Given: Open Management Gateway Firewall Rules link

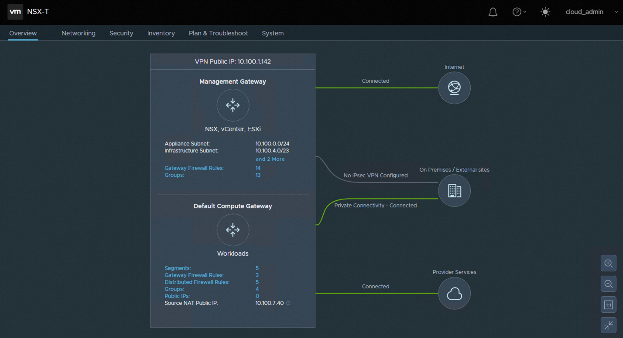Looking at the screenshot, I should [194, 168].
